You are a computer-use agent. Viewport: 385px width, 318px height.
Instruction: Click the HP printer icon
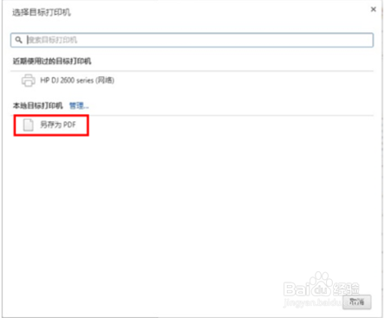click(x=29, y=81)
